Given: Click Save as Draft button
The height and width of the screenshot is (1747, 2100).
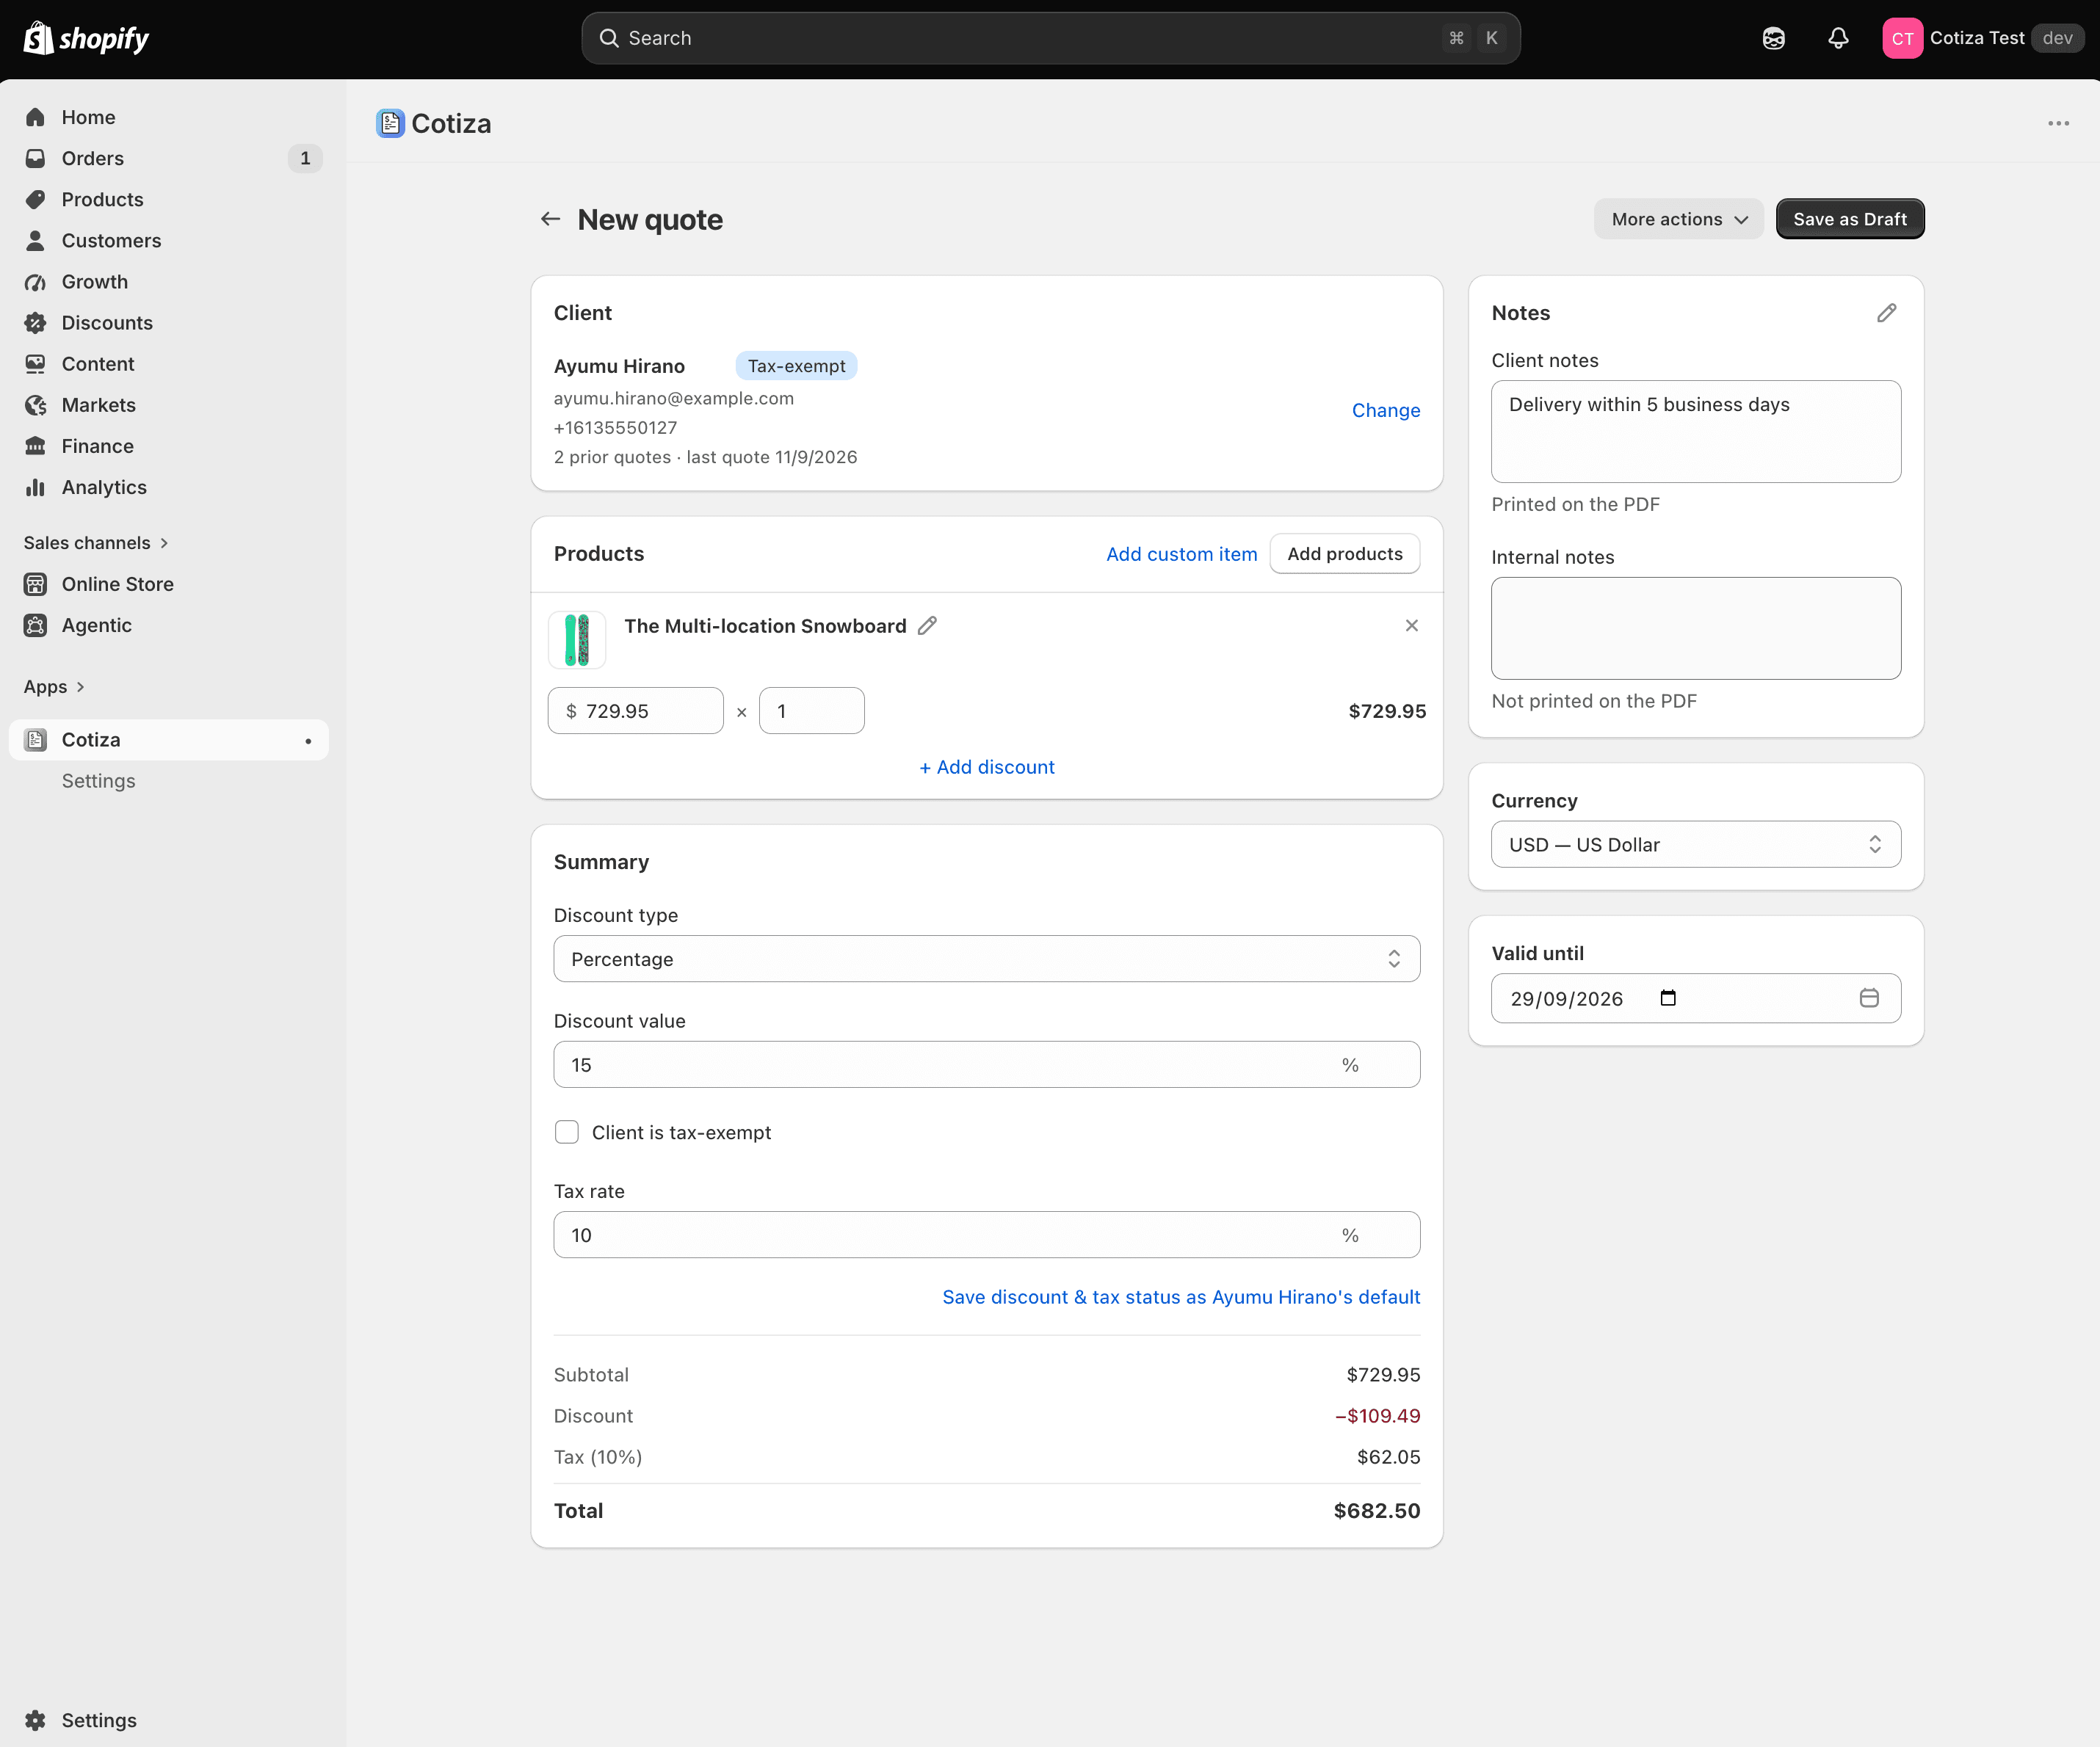Looking at the screenshot, I should coord(1850,219).
